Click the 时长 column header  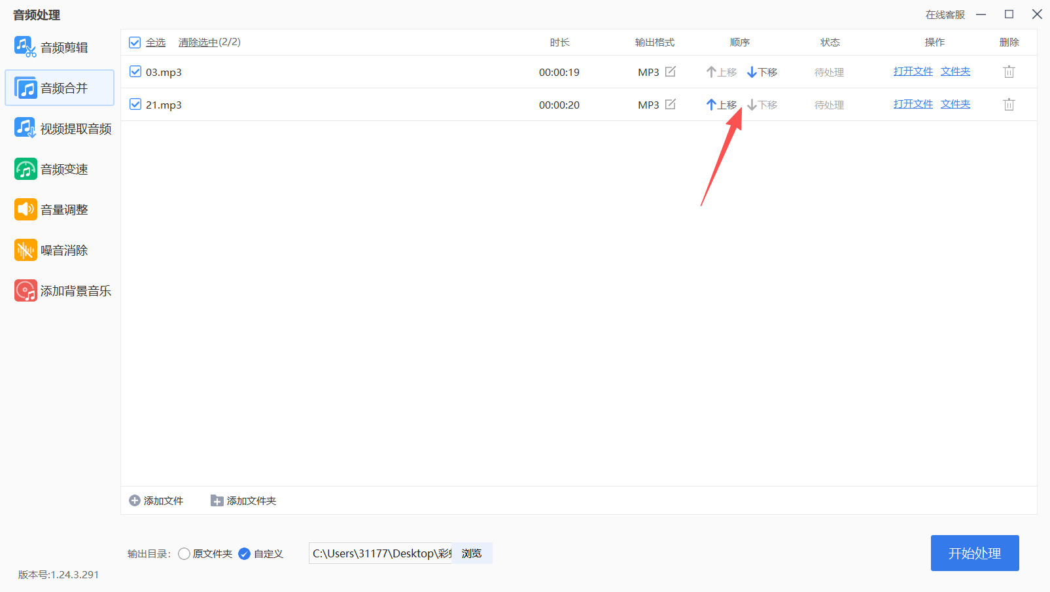[559, 43]
